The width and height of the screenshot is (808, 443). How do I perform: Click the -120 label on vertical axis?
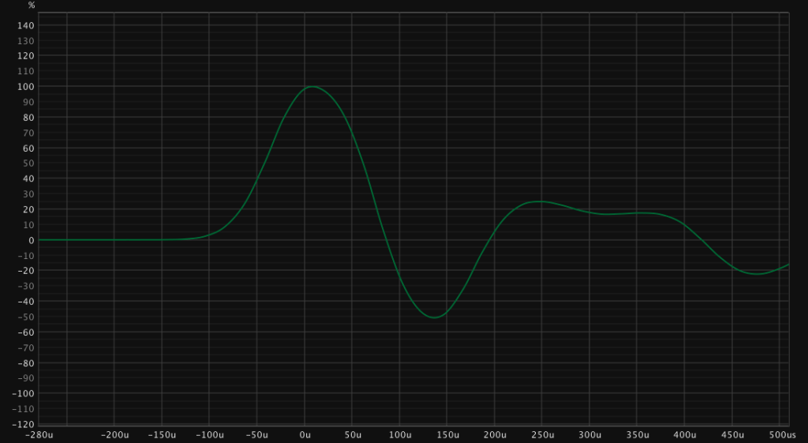[23, 424]
